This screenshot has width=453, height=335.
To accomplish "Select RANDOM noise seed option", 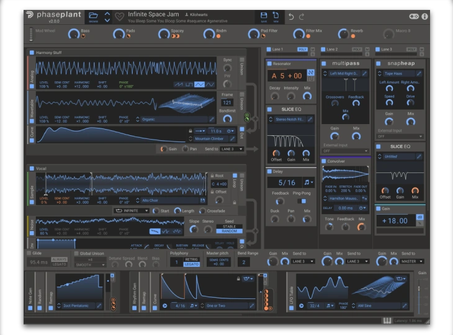I will tap(229, 231).
